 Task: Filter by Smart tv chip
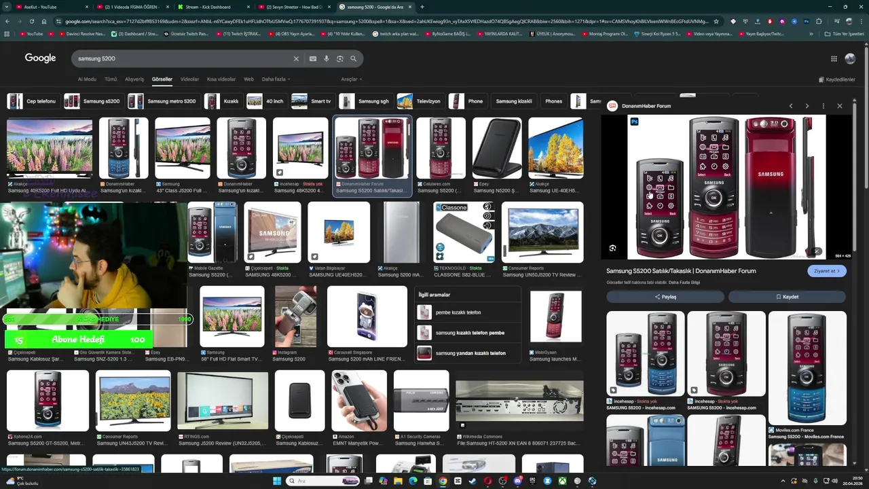point(312,101)
